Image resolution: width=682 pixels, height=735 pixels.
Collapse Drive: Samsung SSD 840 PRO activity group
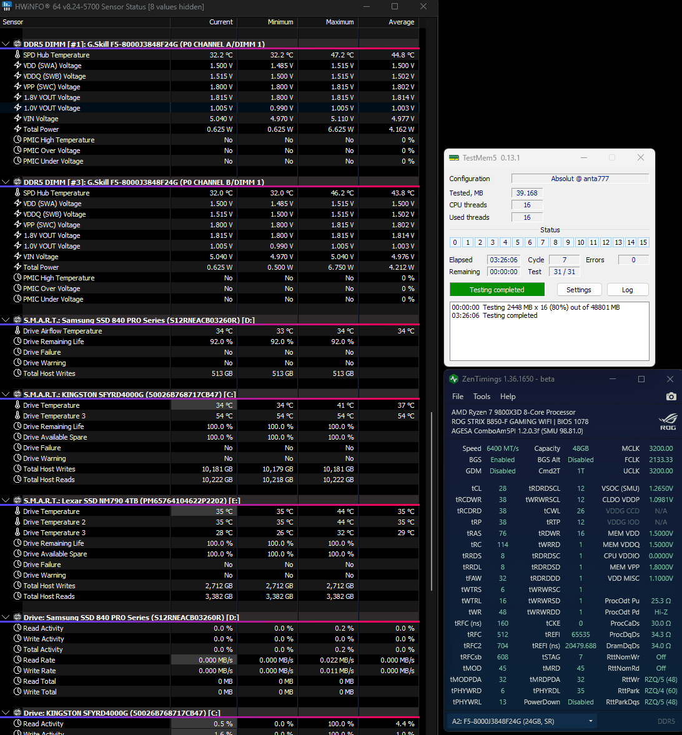6,618
